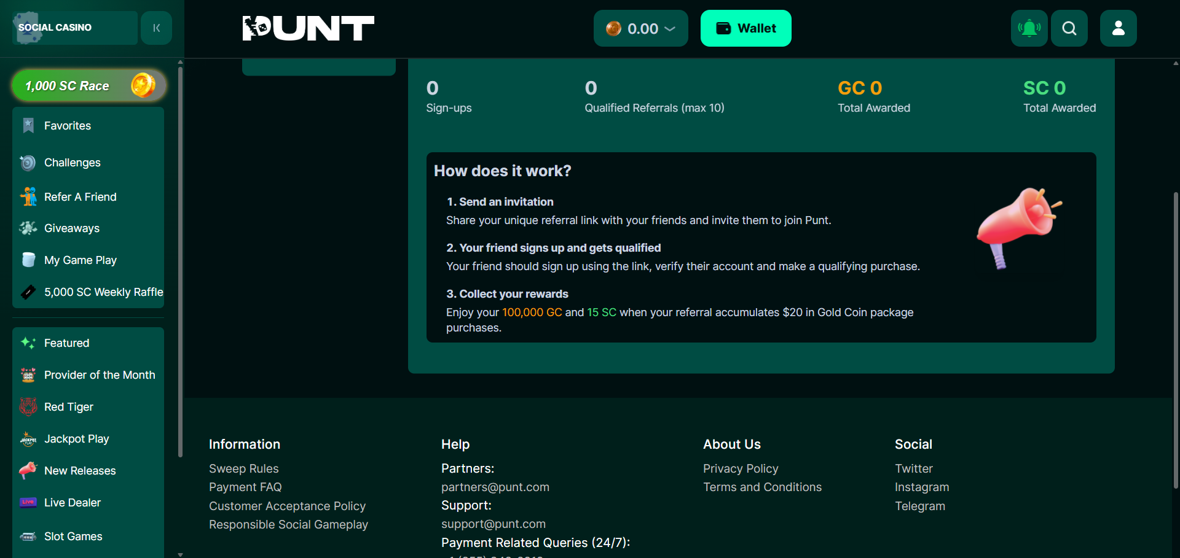Open Sweep Rules link
Screen dimensions: 1180x558
tap(243, 468)
